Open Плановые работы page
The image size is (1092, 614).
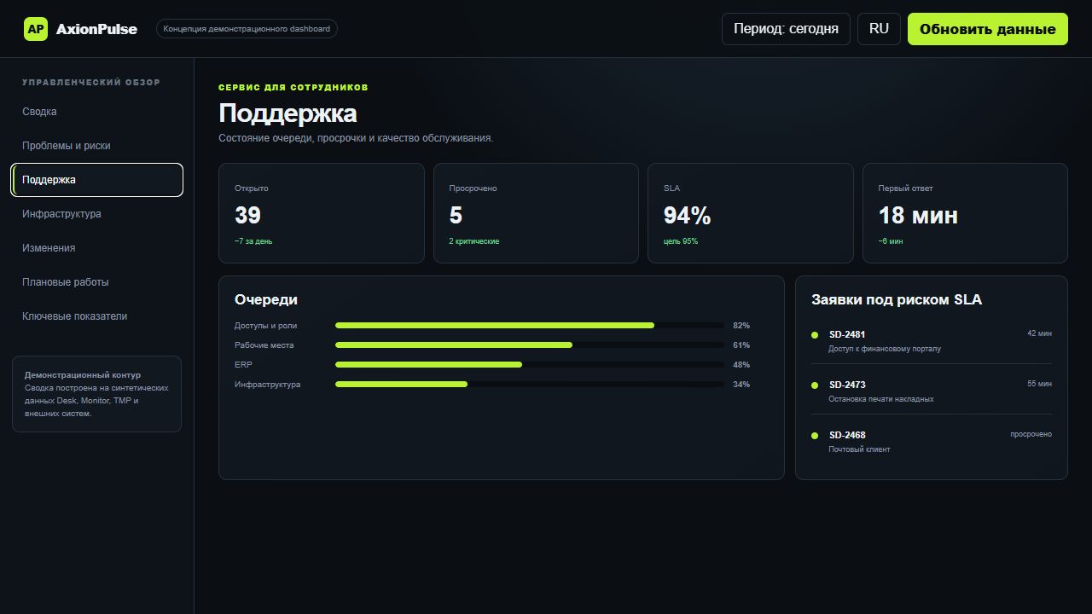point(97,282)
